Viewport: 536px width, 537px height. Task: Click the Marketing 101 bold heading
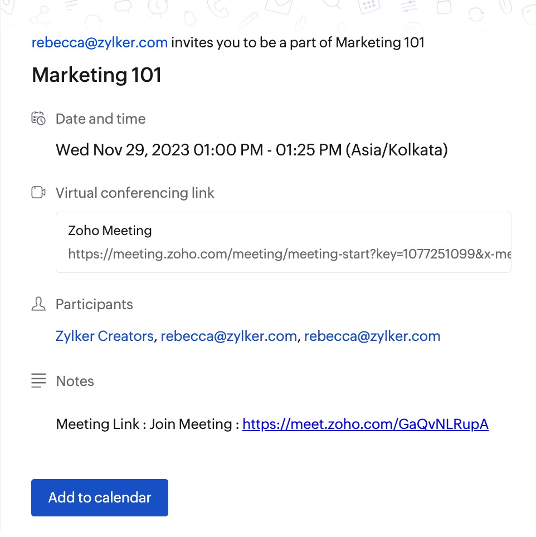pos(96,75)
